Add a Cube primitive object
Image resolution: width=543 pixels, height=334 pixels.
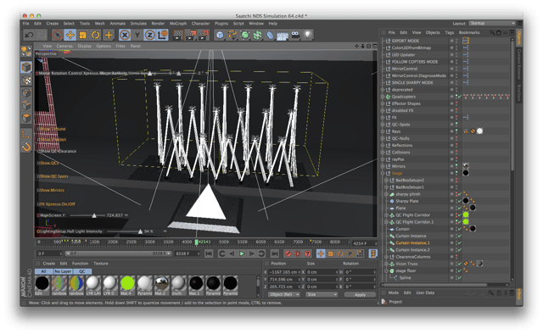coord(220,35)
